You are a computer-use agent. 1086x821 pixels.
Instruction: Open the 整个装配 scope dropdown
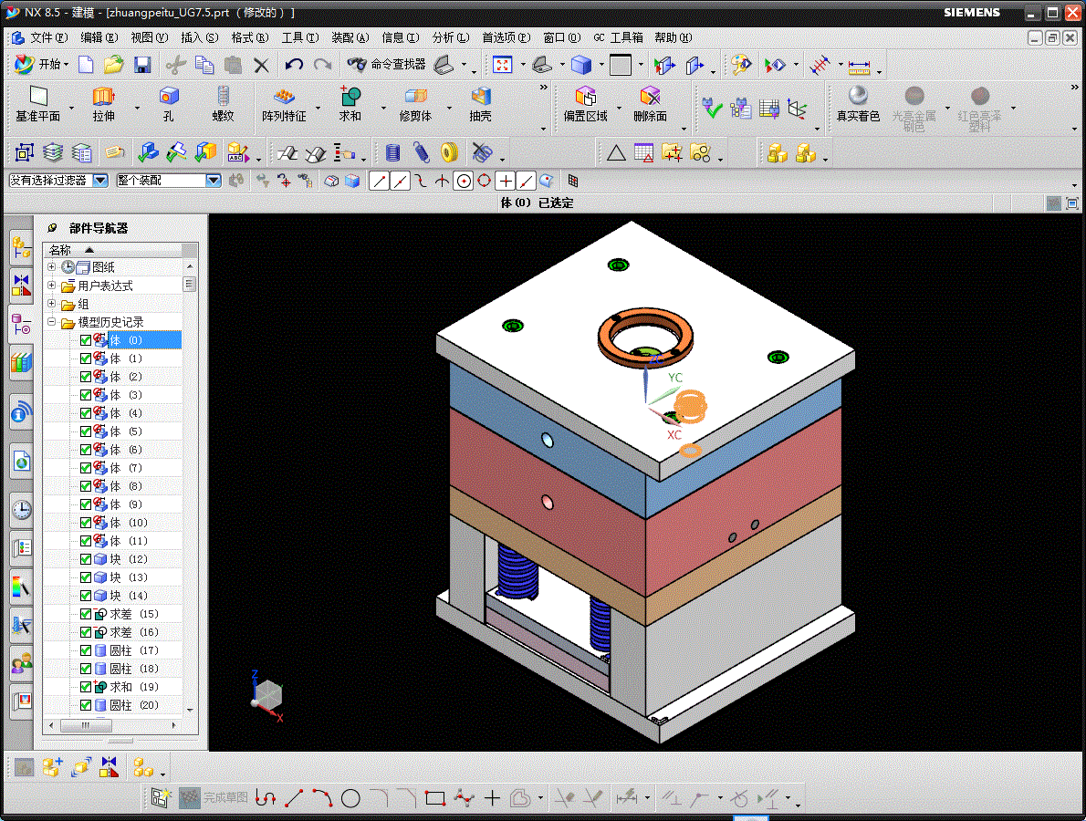click(214, 181)
